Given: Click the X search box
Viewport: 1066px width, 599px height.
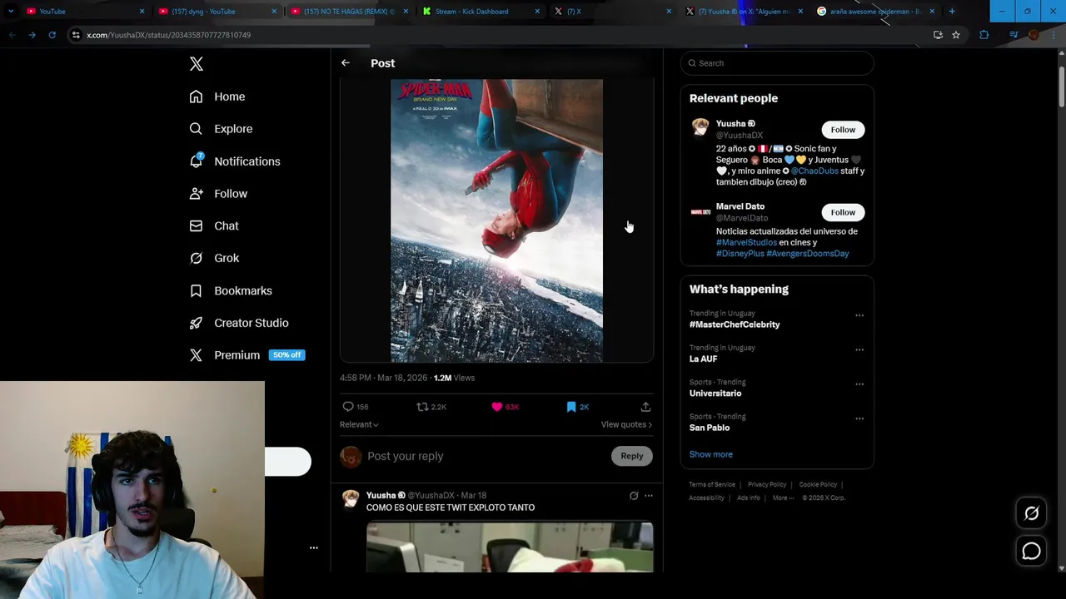Looking at the screenshot, I should point(777,63).
